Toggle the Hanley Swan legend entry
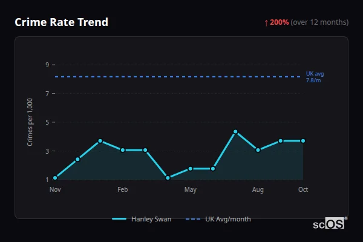The width and height of the screenshot is (363, 242). (x=142, y=219)
